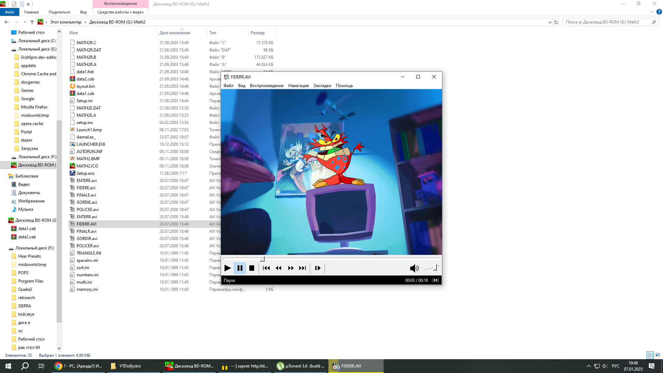Open the Вид ribbon tab in Explorer
Image resolution: width=663 pixels, height=373 pixels.
pyautogui.click(x=83, y=12)
